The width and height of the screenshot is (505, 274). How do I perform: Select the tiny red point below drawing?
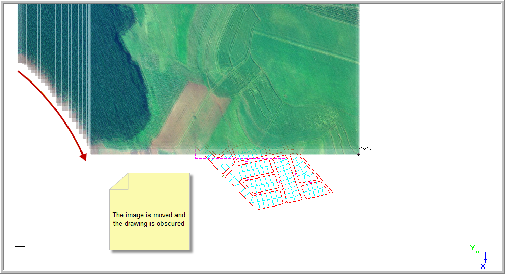pos(367,216)
